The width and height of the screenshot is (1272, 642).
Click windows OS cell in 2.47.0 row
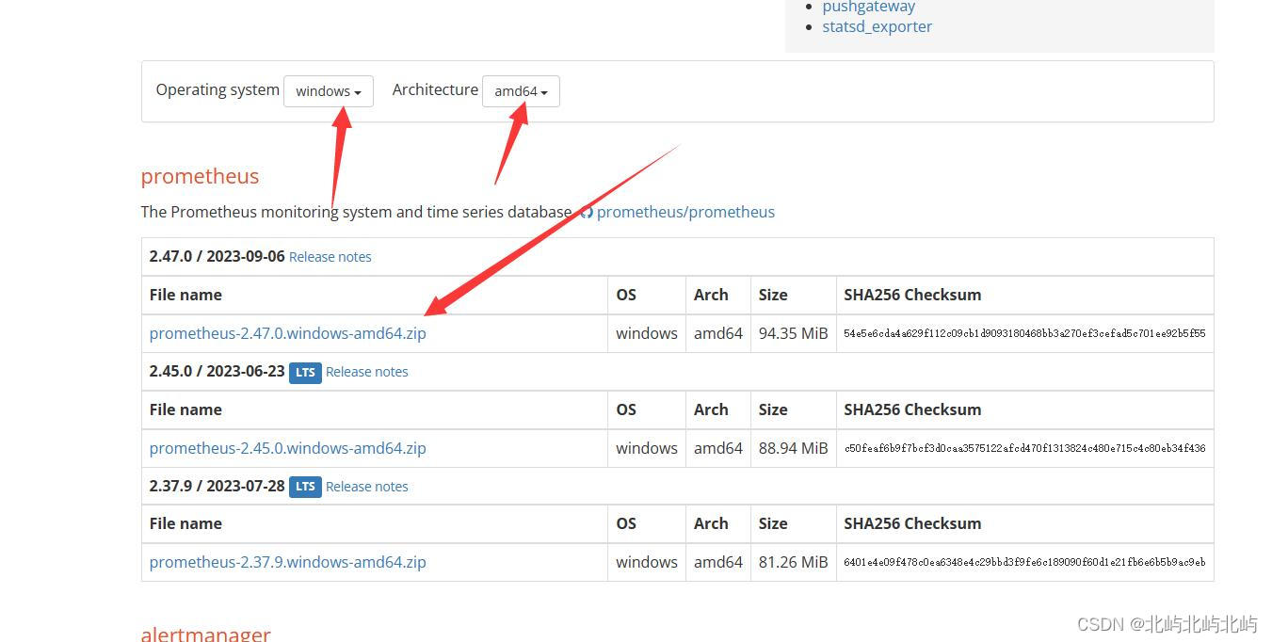pyautogui.click(x=647, y=333)
